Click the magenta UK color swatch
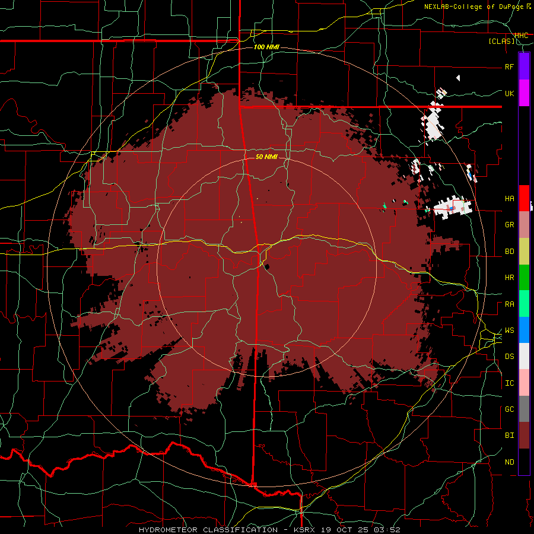Screen dimensions: 534x534 pyautogui.click(x=524, y=93)
